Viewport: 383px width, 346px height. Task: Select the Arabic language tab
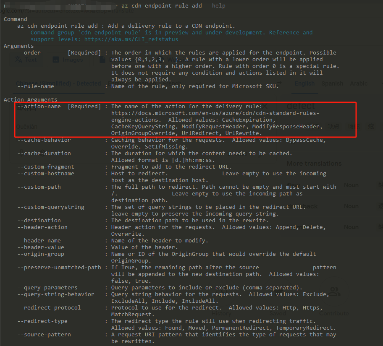(x=359, y=83)
